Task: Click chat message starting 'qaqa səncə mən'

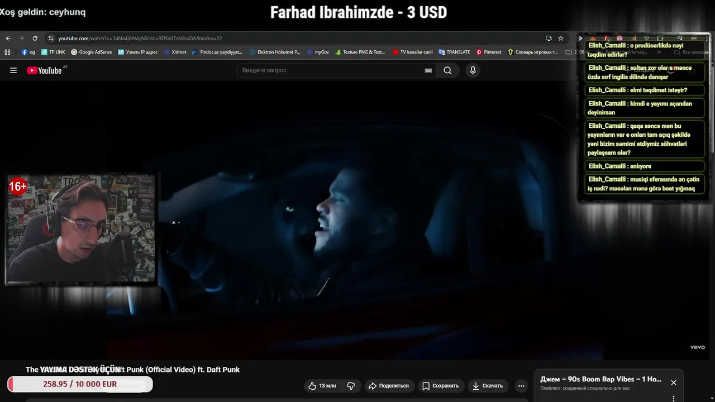Action: (x=645, y=139)
